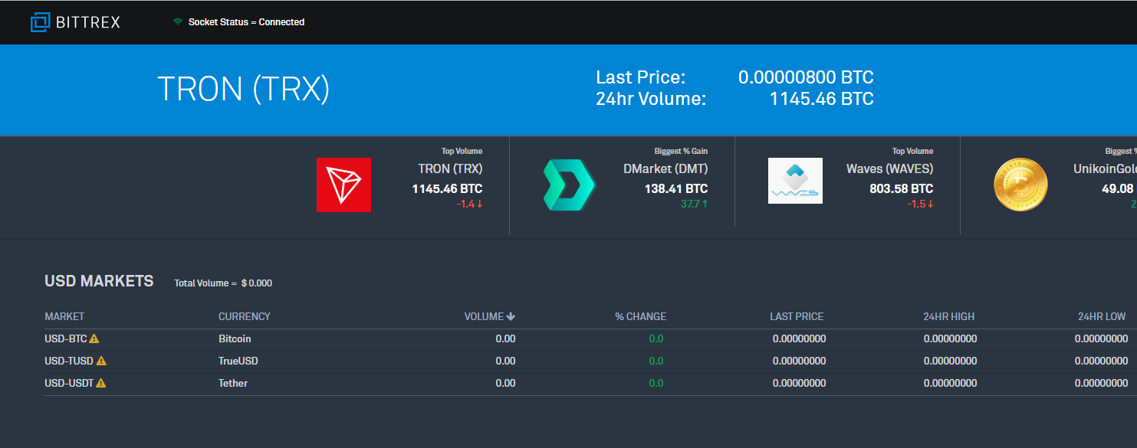
Task: Sort by LAST PRICE column header
Action: click(797, 316)
